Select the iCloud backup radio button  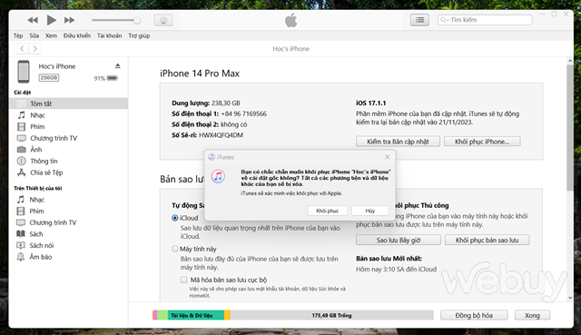[175, 218]
